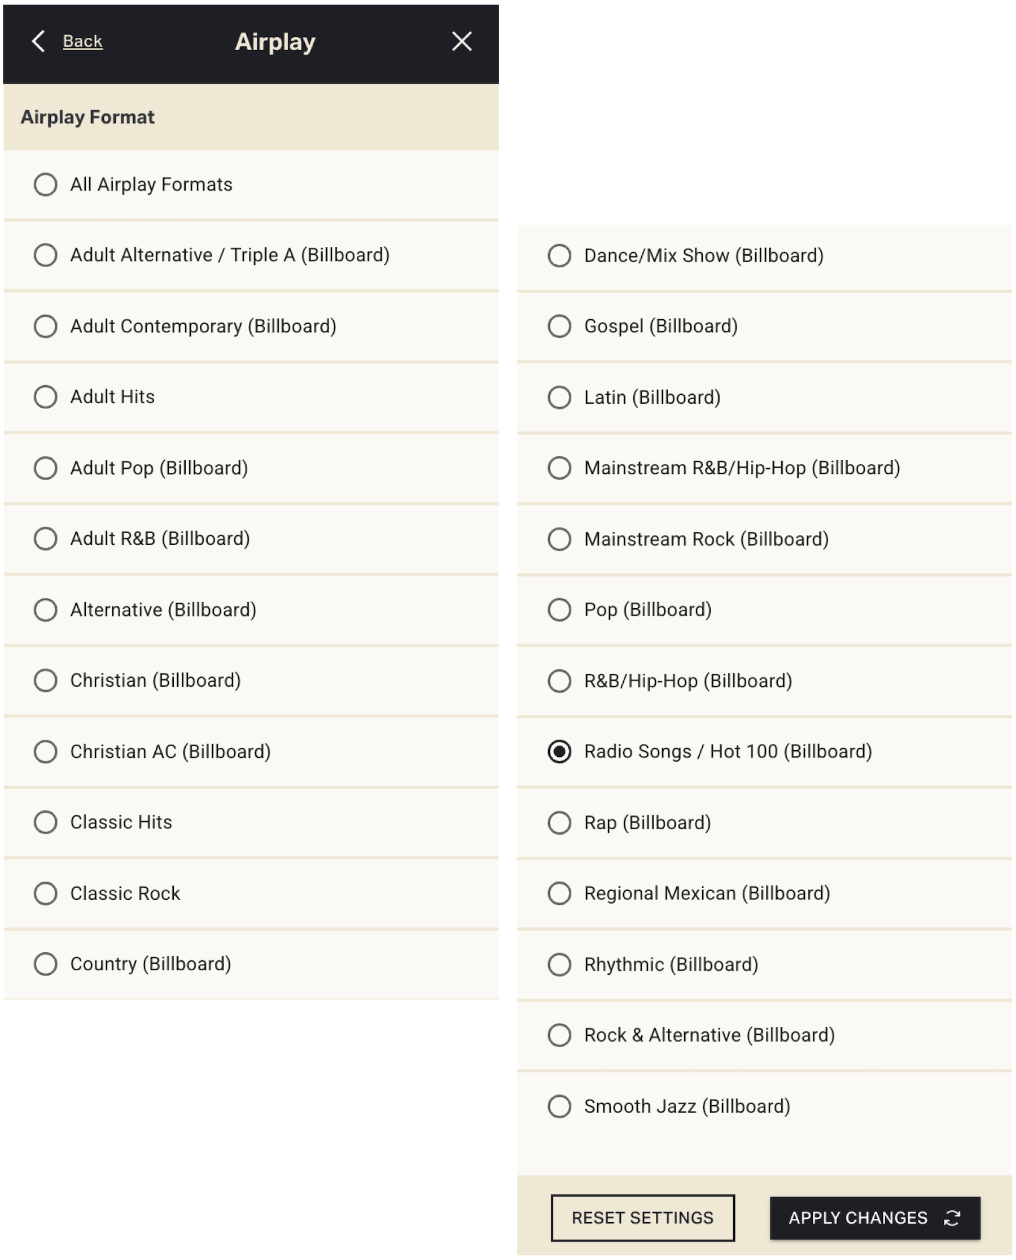Close the Airplay panel with X icon
Viewport: 1016px width, 1260px height.
pyautogui.click(x=462, y=42)
